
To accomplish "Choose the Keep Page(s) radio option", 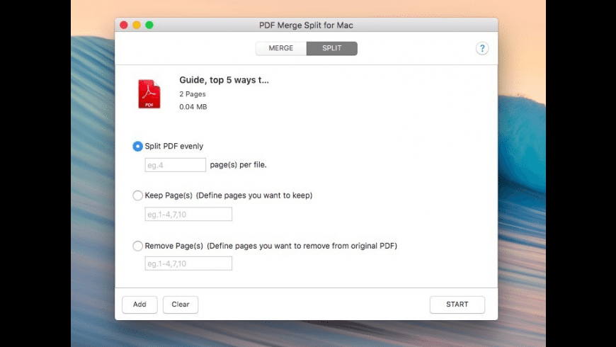I will (137, 195).
